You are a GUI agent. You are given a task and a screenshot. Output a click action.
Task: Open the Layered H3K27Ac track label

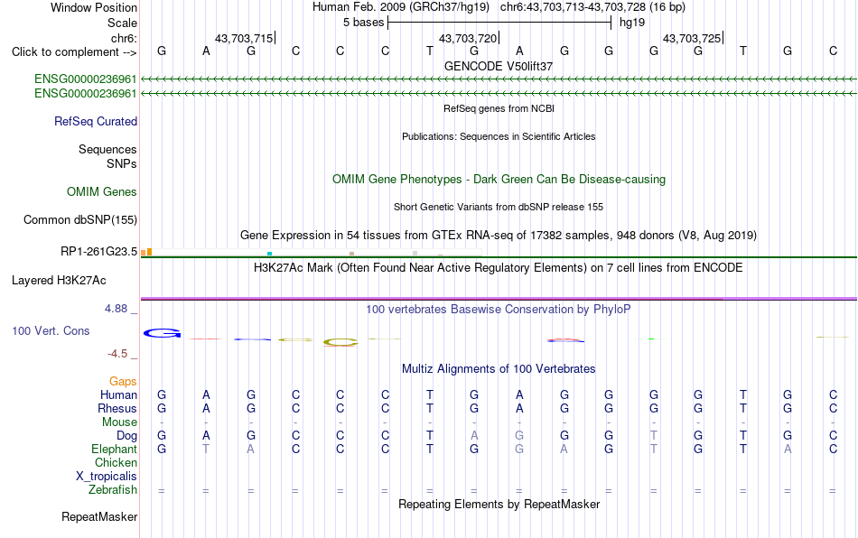59,281
